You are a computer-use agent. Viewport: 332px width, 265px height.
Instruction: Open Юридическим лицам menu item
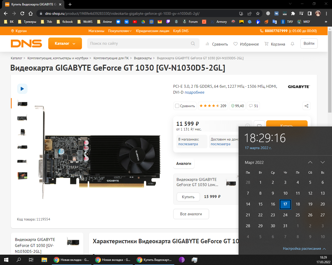(153, 31)
